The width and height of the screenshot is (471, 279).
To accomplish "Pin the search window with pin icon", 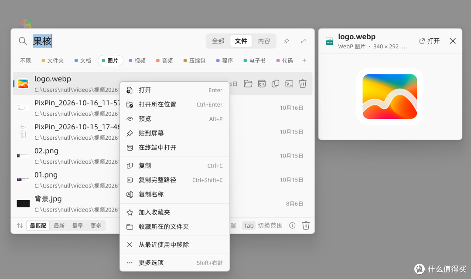I will [x=286, y=41].
